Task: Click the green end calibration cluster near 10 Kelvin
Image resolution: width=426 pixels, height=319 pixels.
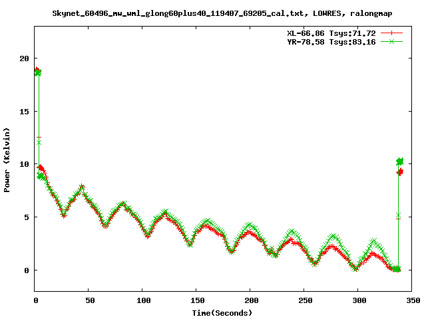Action: coord(399,161)
